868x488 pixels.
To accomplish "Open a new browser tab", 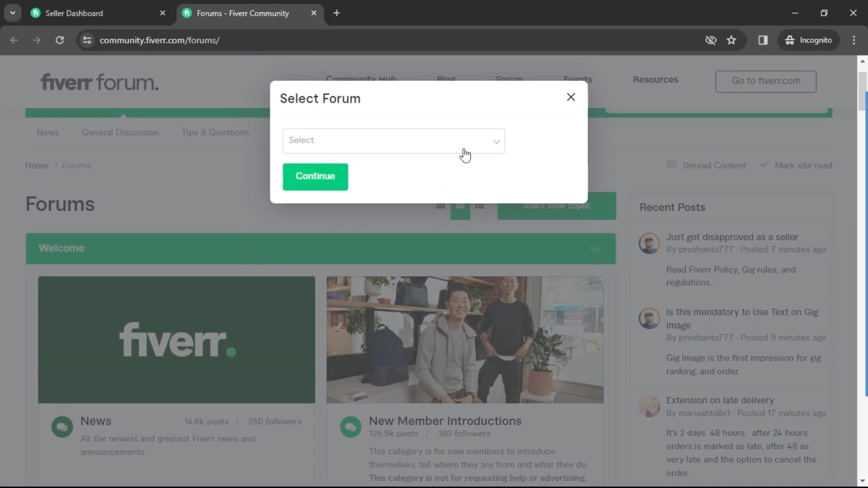I will pyautogui.click(x=336, y=13).
